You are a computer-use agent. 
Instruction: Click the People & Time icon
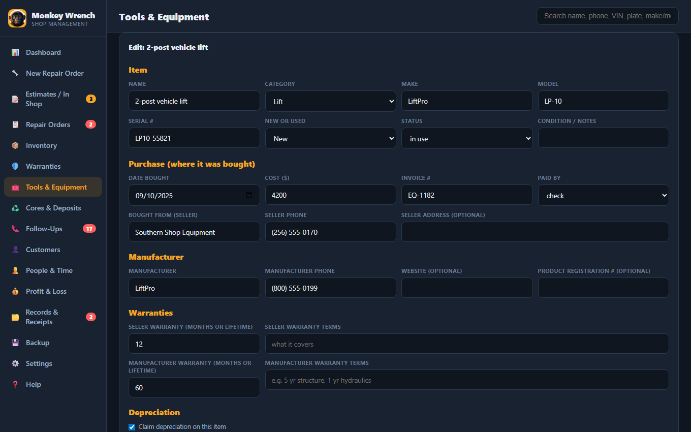[x=15, y=270]
